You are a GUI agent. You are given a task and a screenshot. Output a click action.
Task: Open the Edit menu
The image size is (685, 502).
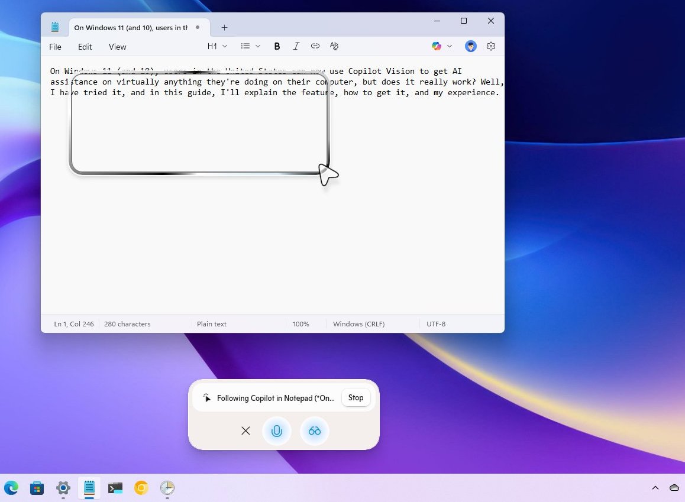(x=85, y=47)
